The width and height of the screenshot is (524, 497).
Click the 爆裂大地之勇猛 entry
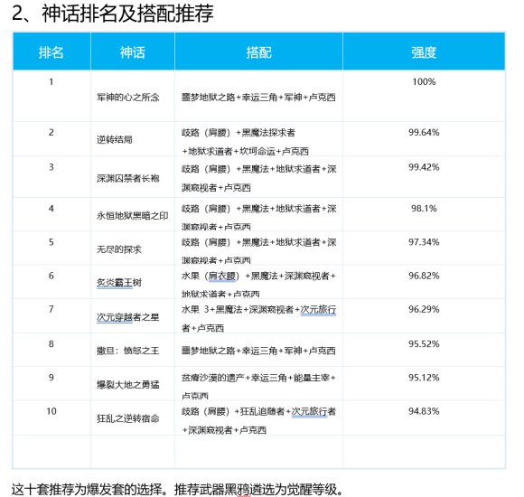[x=128, y=385]
